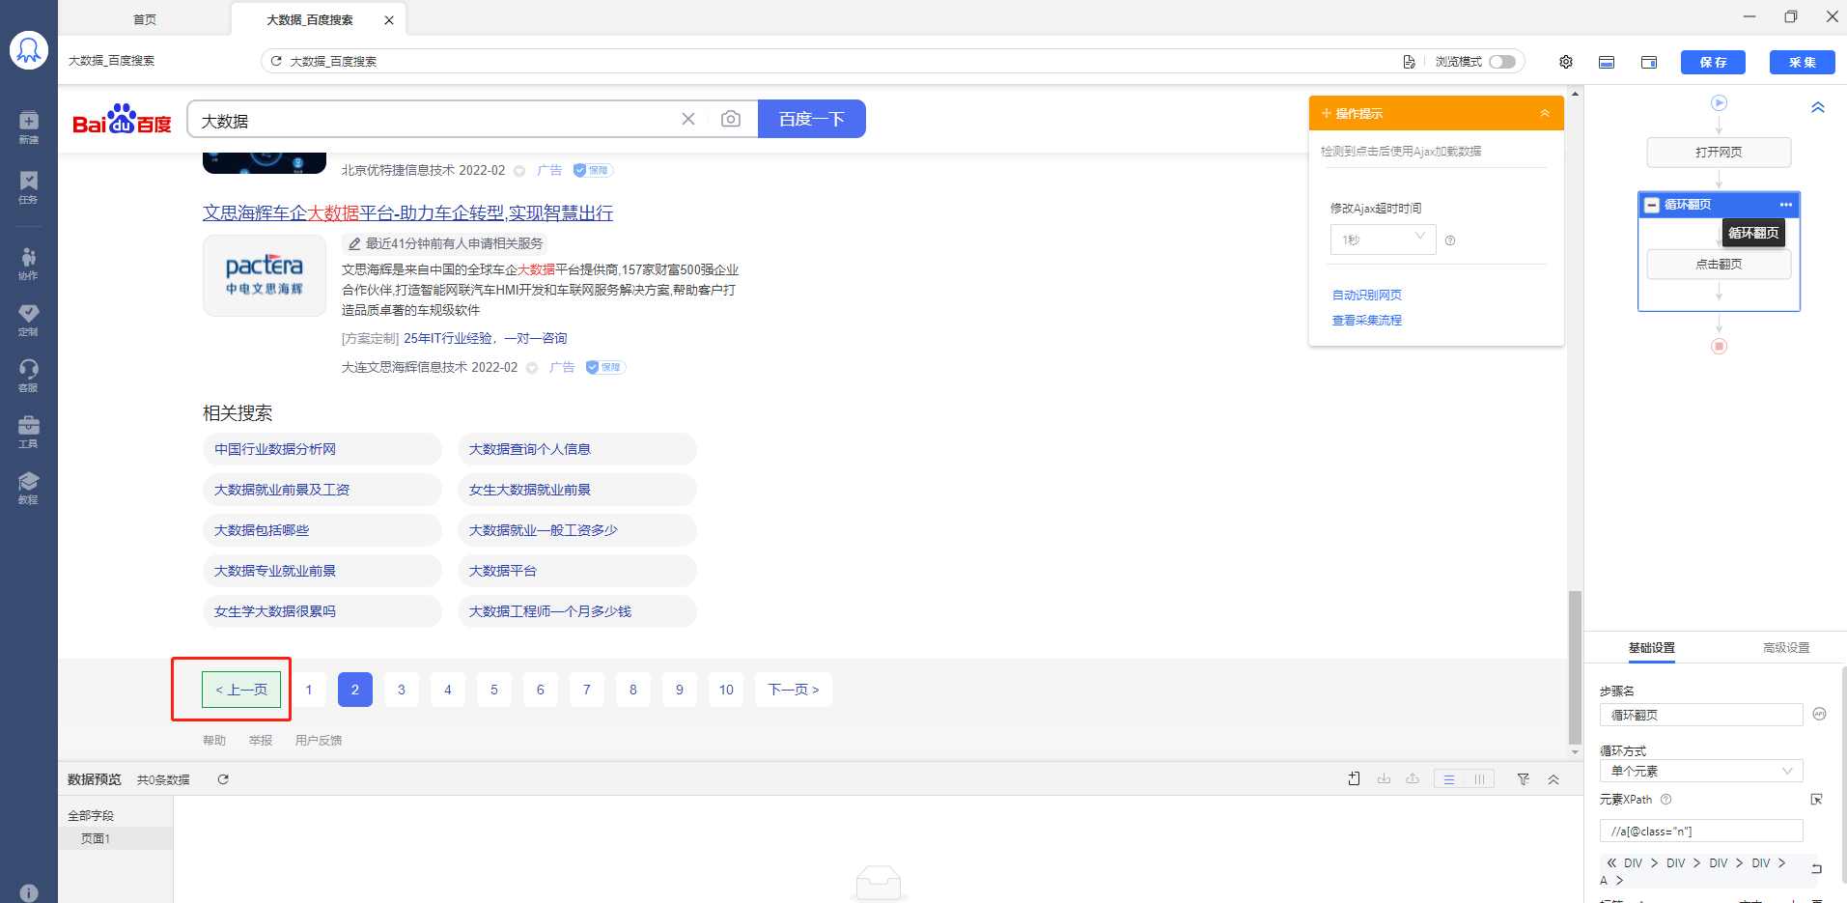Click the export data upload icon
This screenshot has height=903, width=1847.
click(1413, 778)
